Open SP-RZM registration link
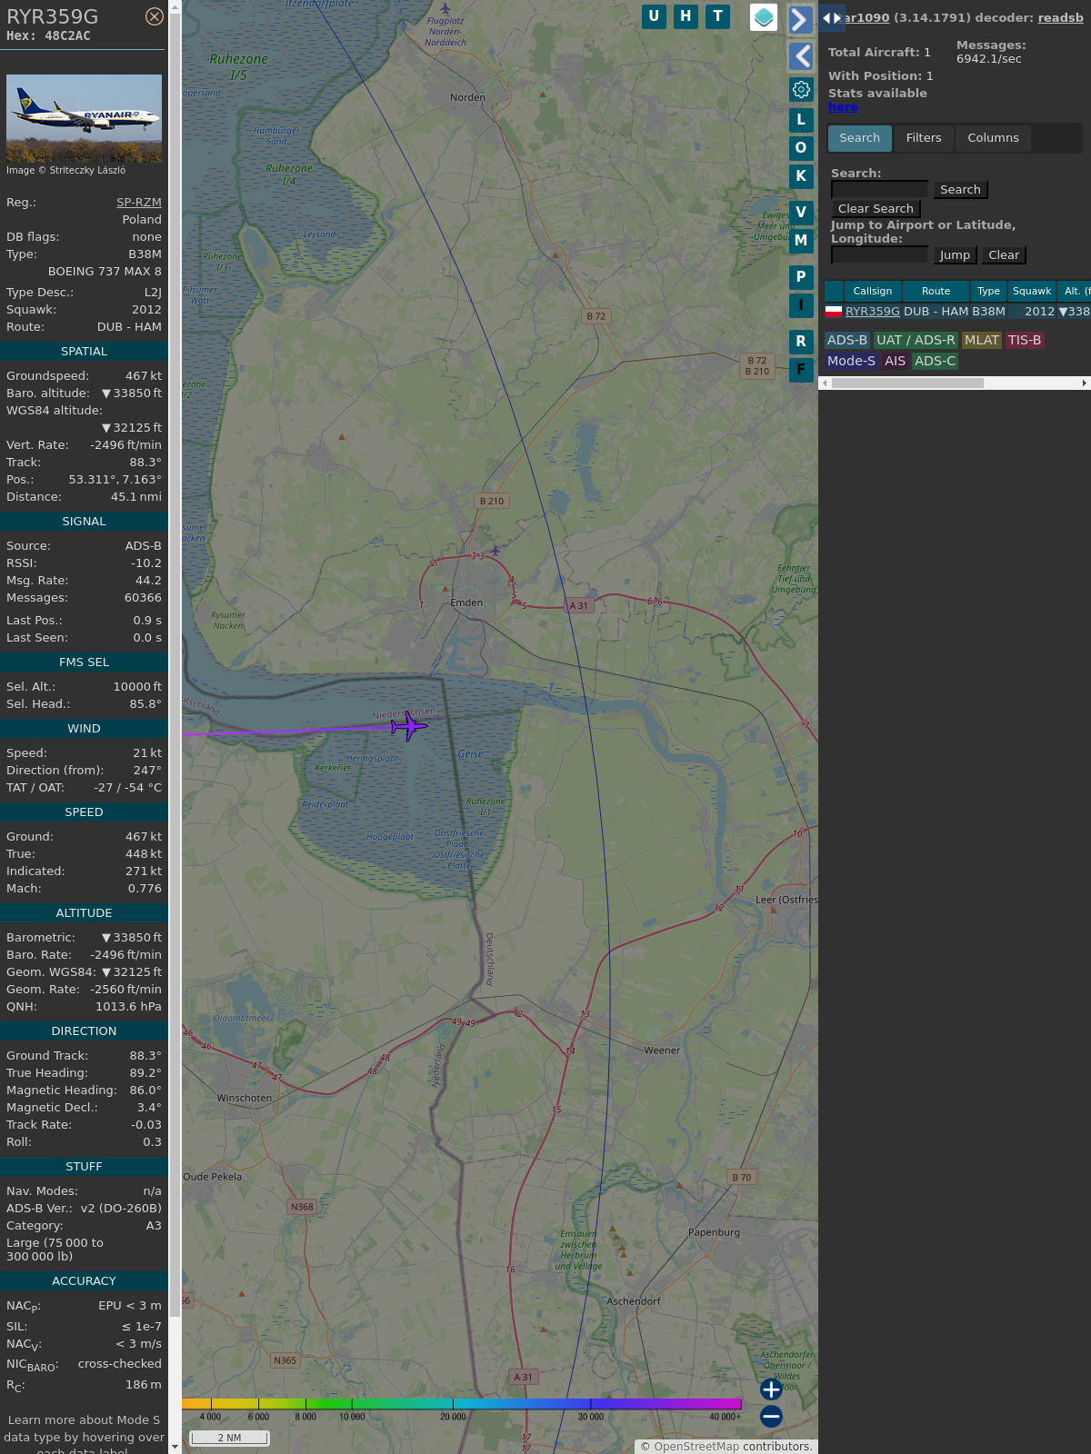The width and height of the screenshot is (1091, 1454). pyautogui.click(x=139, y=203)
